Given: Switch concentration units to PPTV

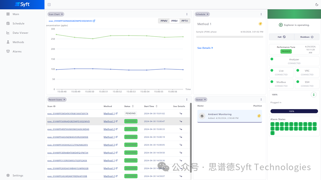Looking at the screenshot, I should [x=185, y=21].
